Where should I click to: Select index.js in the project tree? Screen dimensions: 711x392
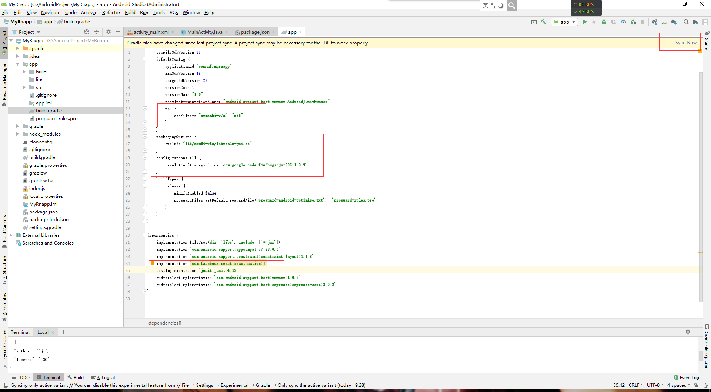coord(37,189)
